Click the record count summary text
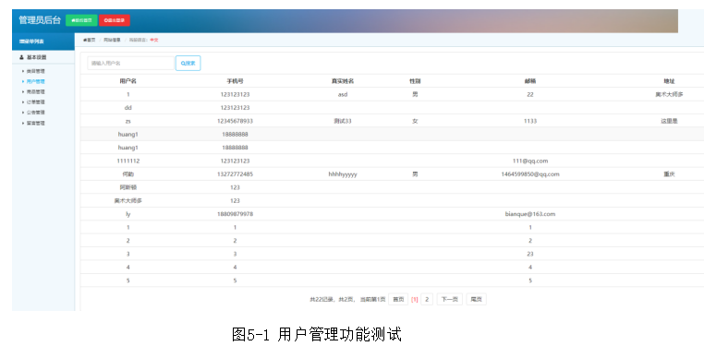 (x=347, y=299)
